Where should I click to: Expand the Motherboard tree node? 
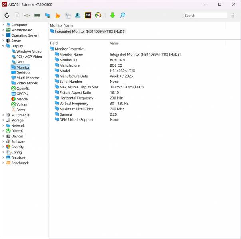3,30
